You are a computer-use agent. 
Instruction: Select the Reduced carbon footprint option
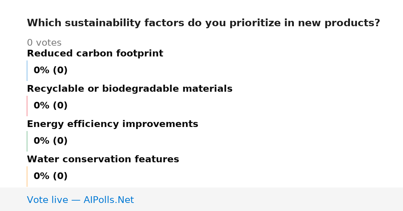[x=95, y=53]
